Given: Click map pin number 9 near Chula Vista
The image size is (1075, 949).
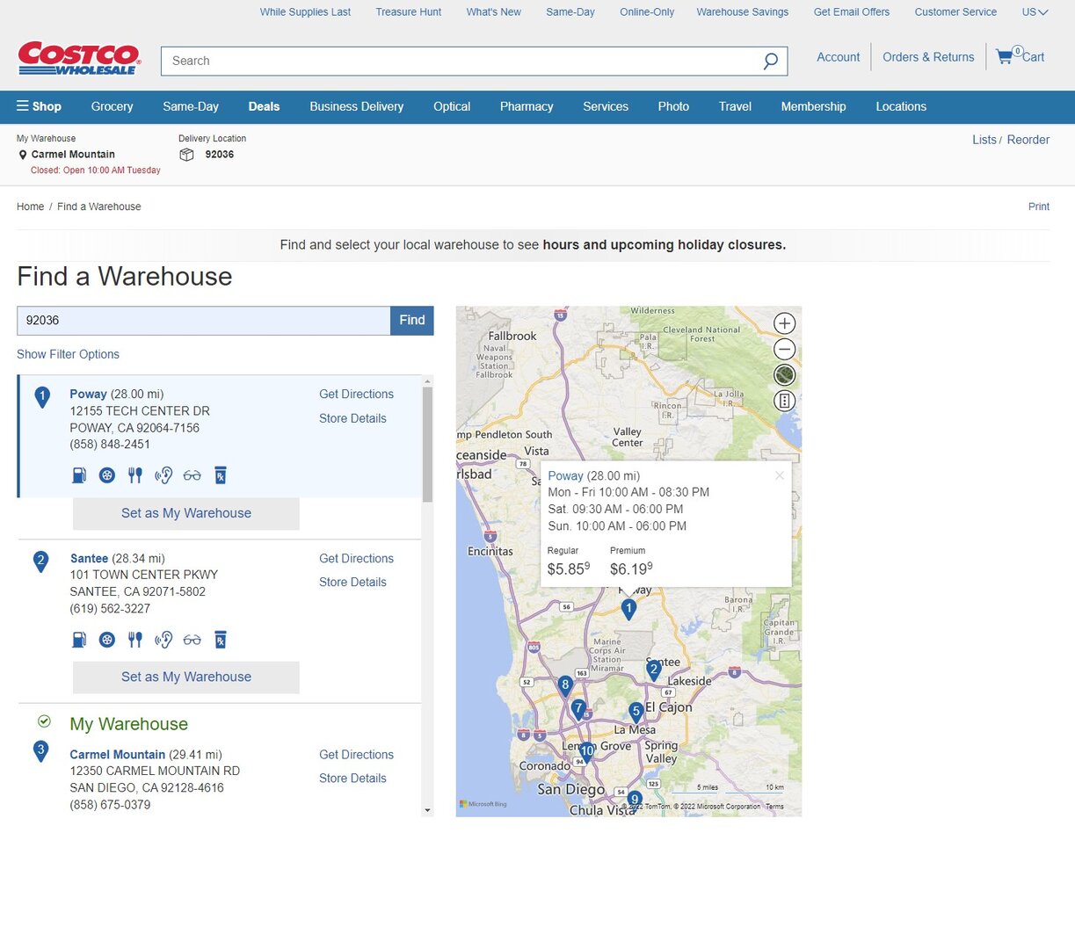Looking at the screenshot, I should click(635, 800).
